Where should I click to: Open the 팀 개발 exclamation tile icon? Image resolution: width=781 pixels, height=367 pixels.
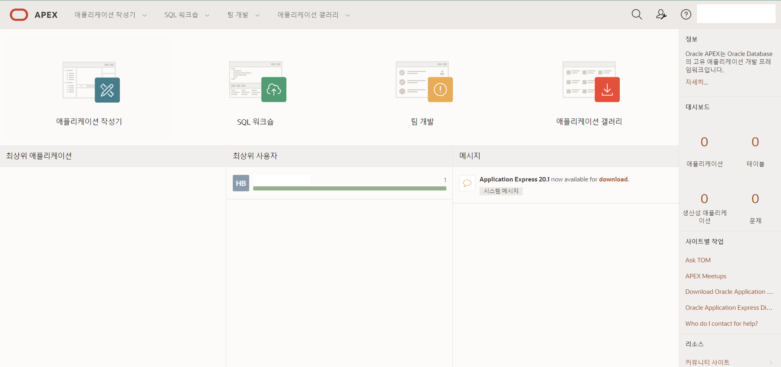coord(424,82)
